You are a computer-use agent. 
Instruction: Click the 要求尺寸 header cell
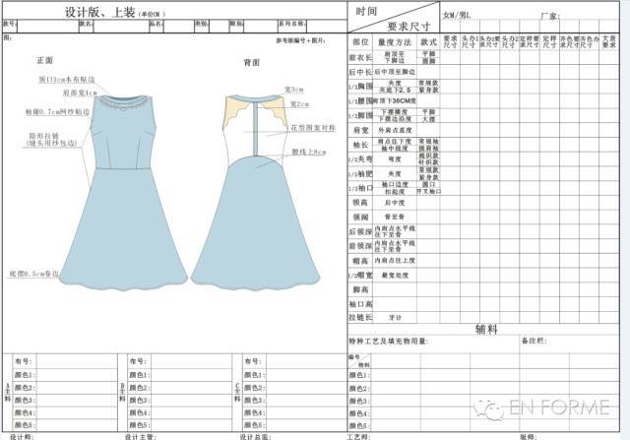pos(409,27)
